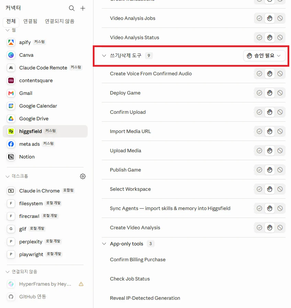Block the Confirm Upload tool
The height and width of the screenshot is (308, 291).
coord(280,112)
